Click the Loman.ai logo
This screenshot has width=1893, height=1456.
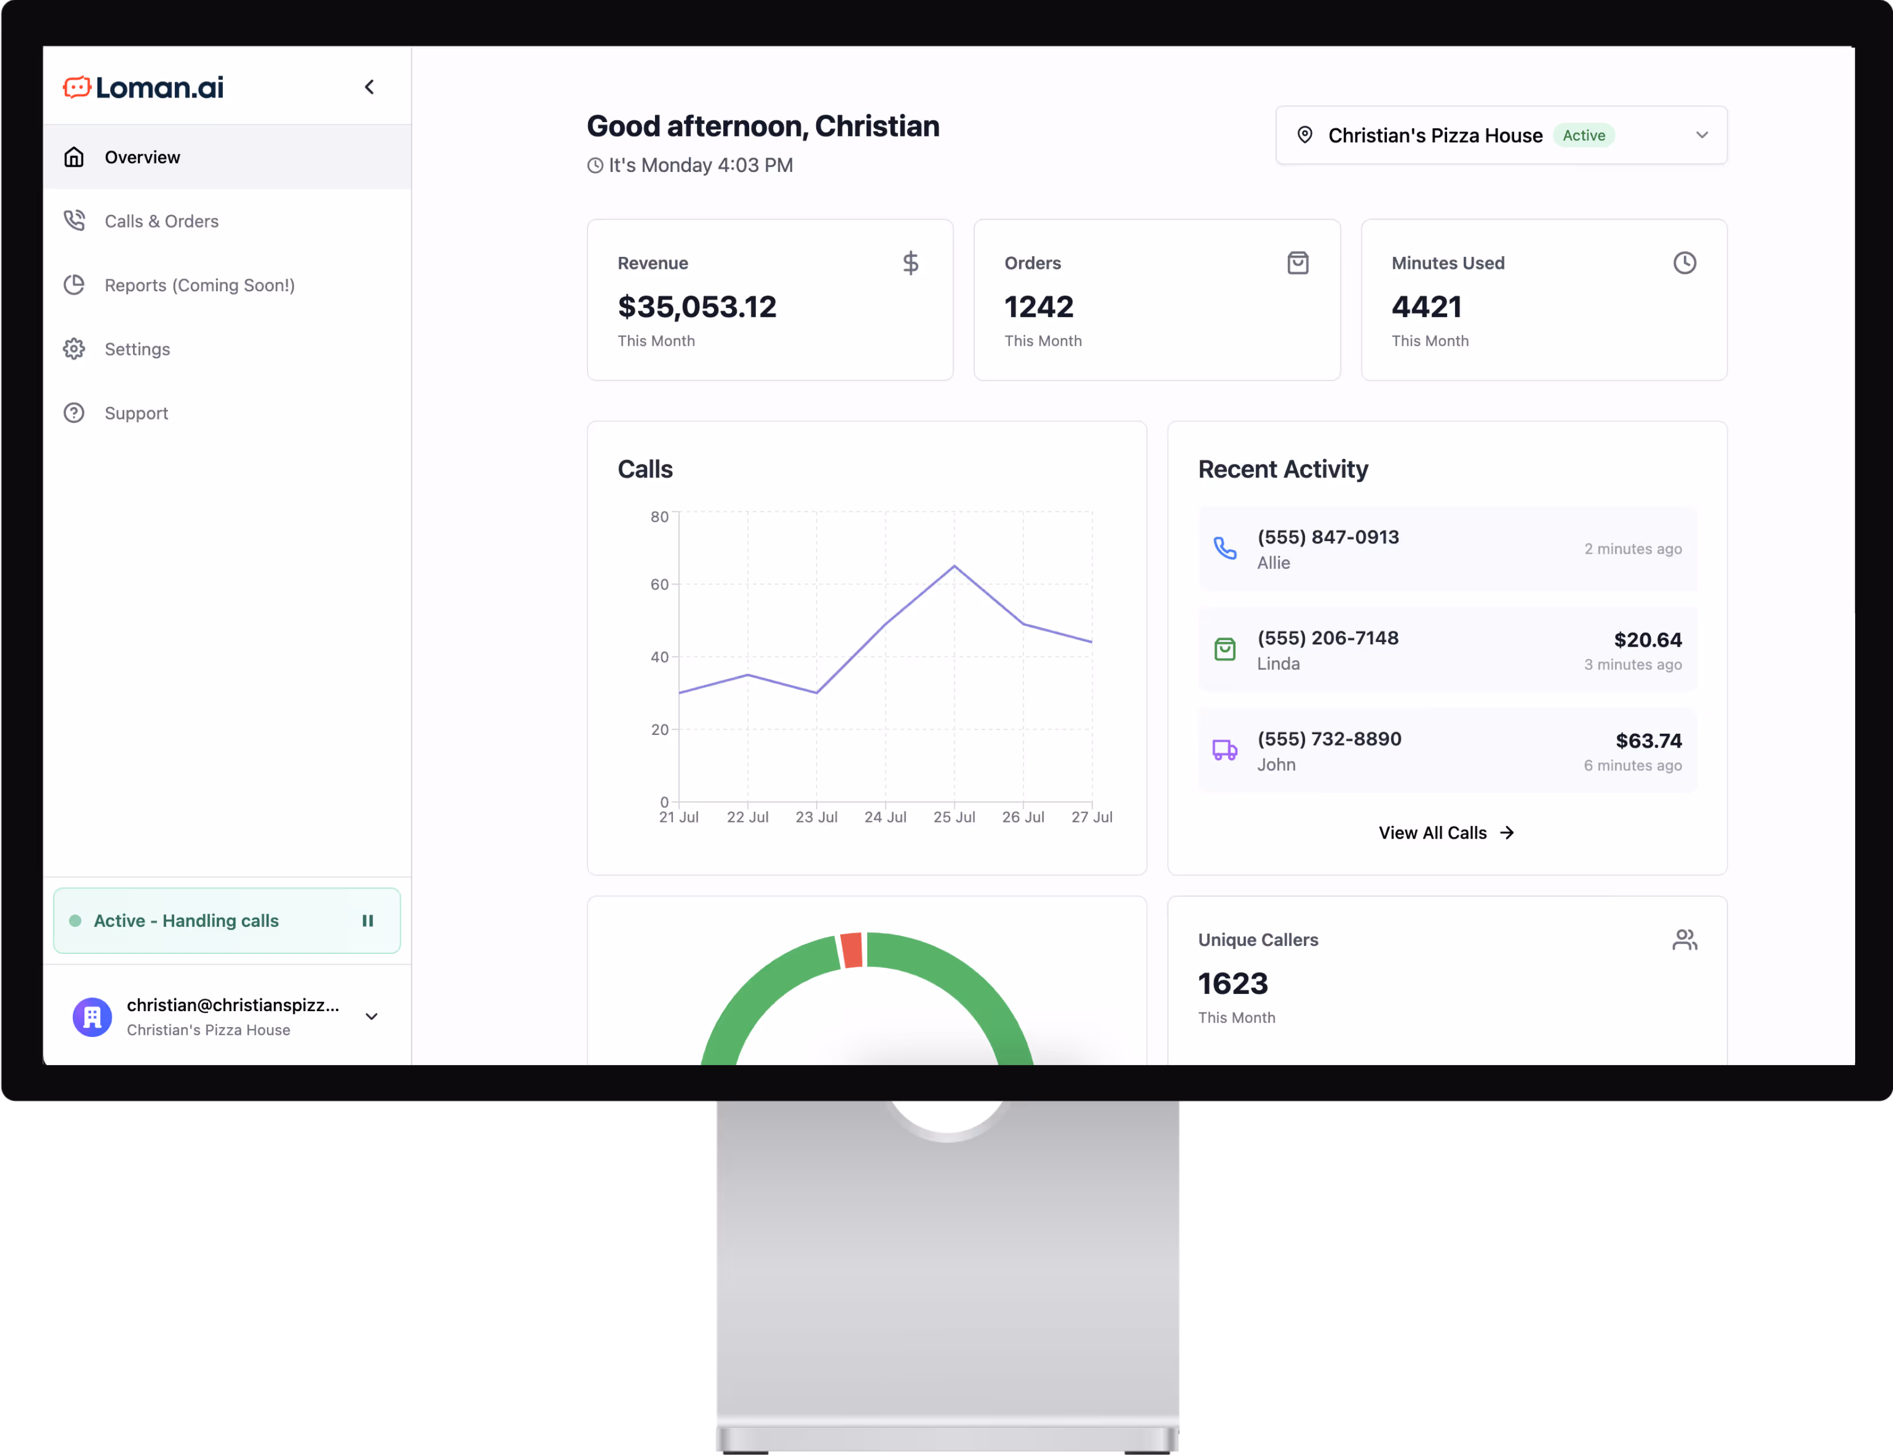pyautogui.click(x=144, y=87)
